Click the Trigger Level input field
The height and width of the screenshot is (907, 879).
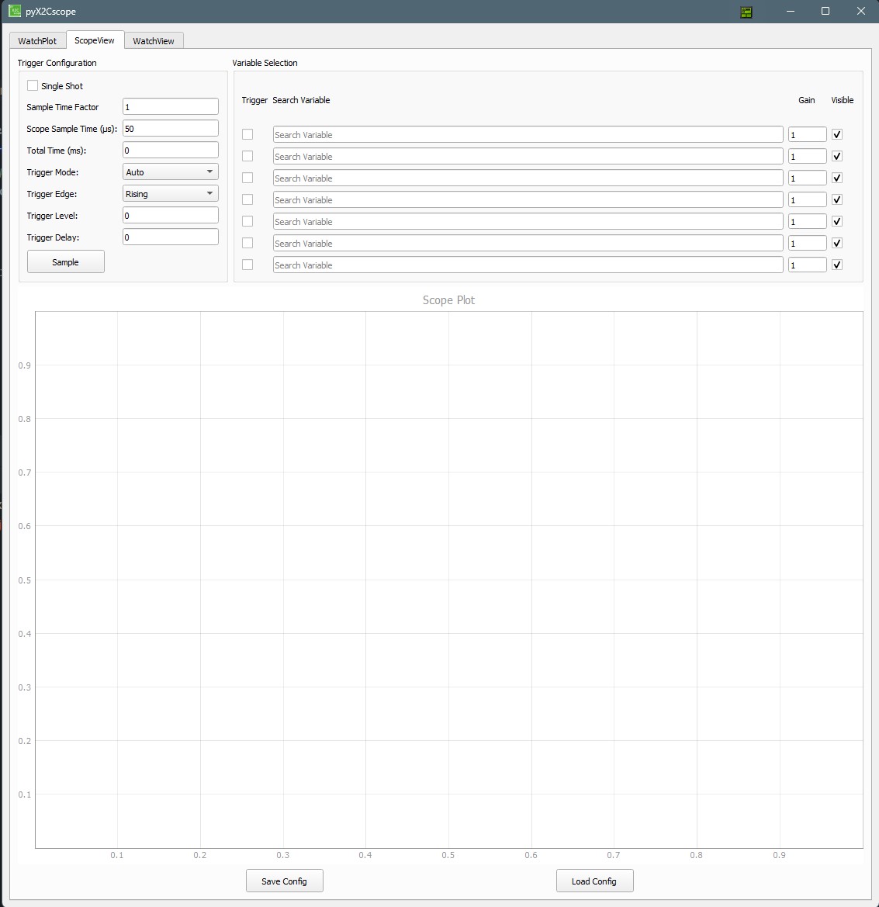click(171, 216)
